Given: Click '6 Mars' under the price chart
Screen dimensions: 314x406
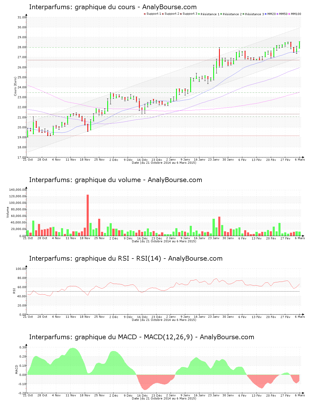Looking at the screenshot, I should tap(300, 160).
